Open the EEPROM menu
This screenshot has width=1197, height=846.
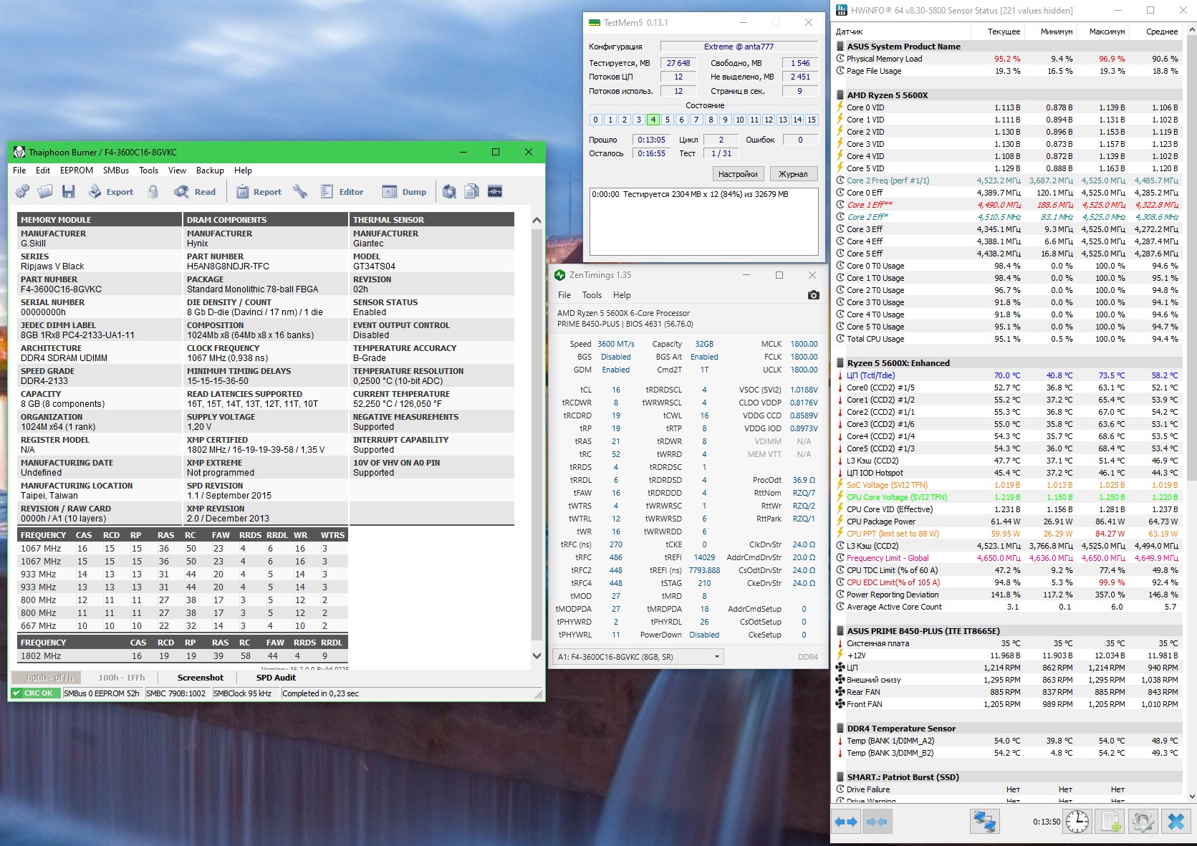click(x=77, y=170)
